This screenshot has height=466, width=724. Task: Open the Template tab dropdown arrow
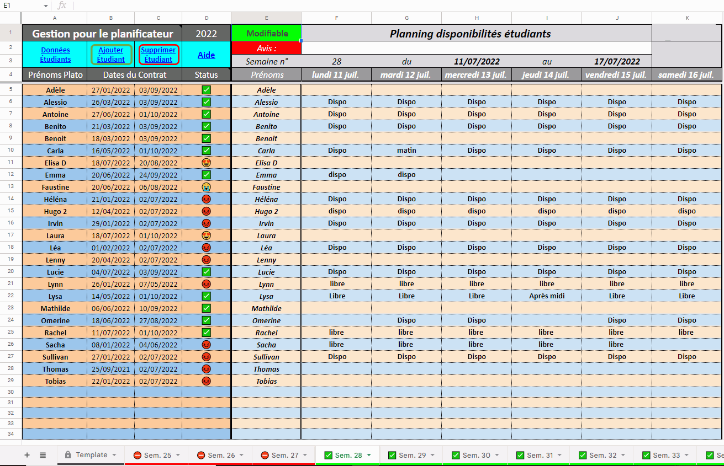tap(114, 456)
